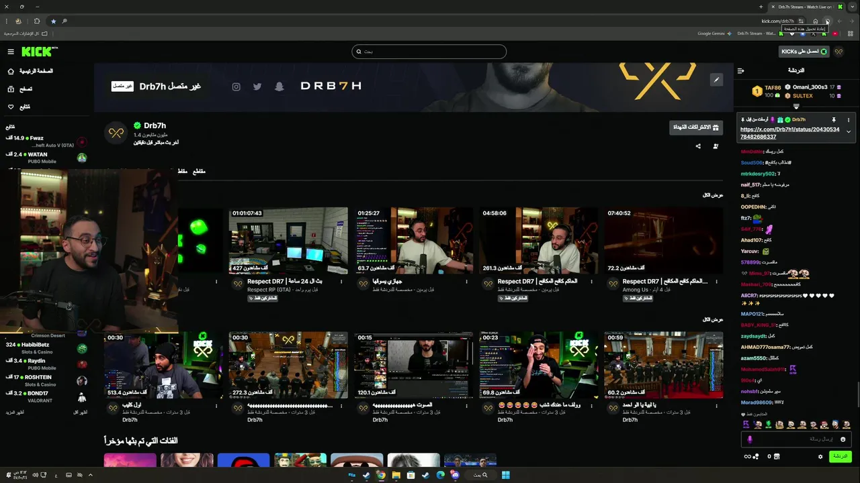Click the purple microphone icon in chat
The image size is (860, 483).
pyautogui.click(x=750, y=439)
